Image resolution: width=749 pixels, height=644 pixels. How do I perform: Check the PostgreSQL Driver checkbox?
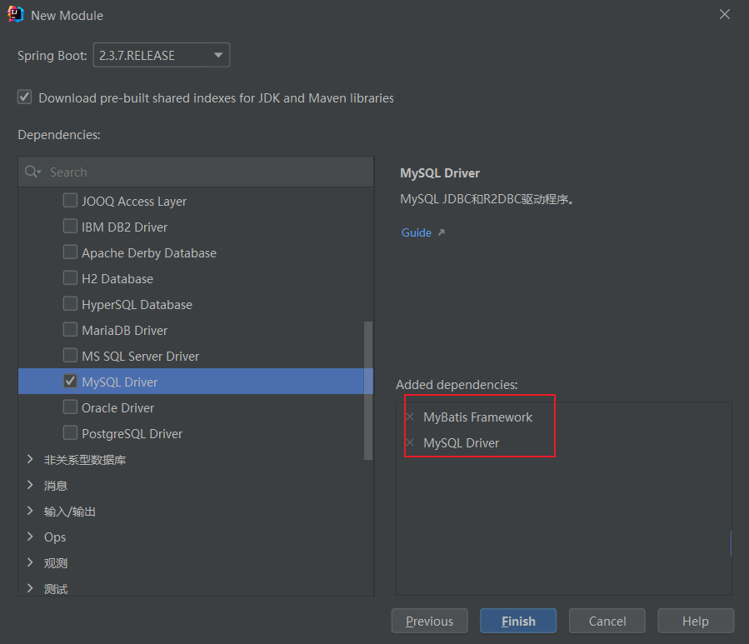tap(71, 433)
